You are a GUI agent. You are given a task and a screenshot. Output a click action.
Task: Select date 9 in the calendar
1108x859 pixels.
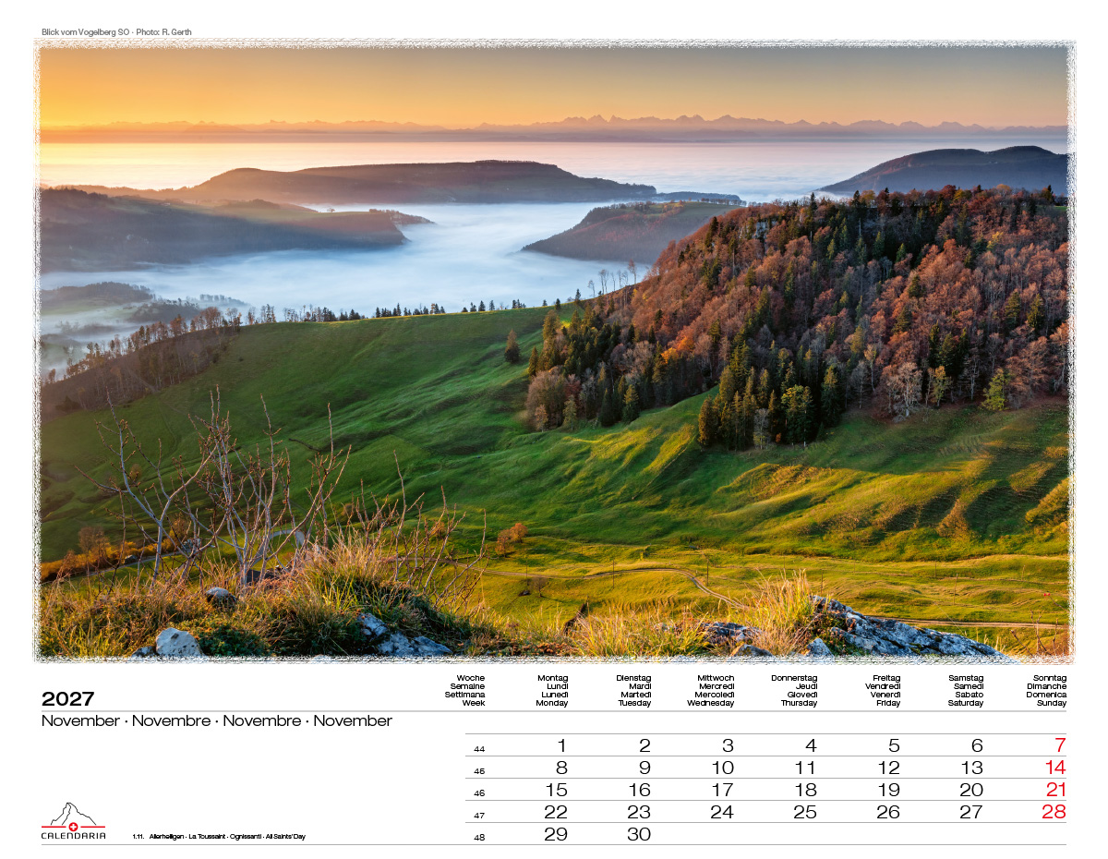click(644, 768)
